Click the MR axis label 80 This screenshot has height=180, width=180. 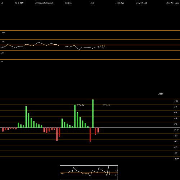(176, 107)
